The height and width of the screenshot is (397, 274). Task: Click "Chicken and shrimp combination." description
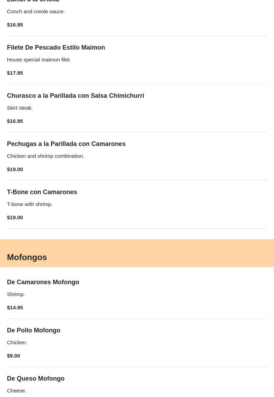point(45,156)
